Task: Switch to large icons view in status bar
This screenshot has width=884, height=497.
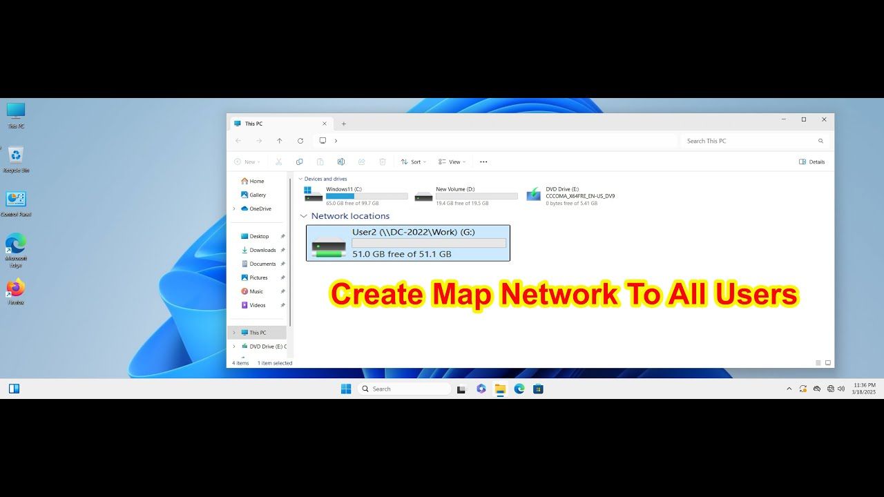Action: [828, 362]
